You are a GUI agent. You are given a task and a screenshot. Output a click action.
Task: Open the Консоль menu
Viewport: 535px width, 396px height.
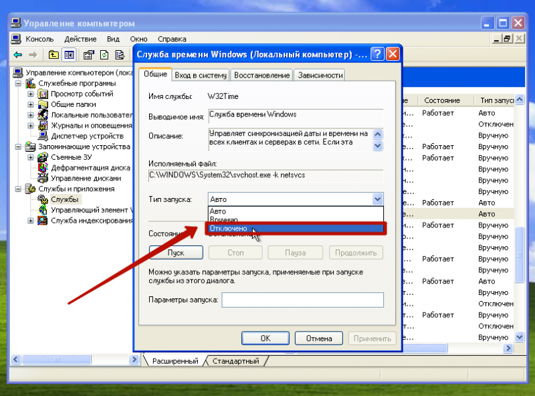[x=39, y=39]
